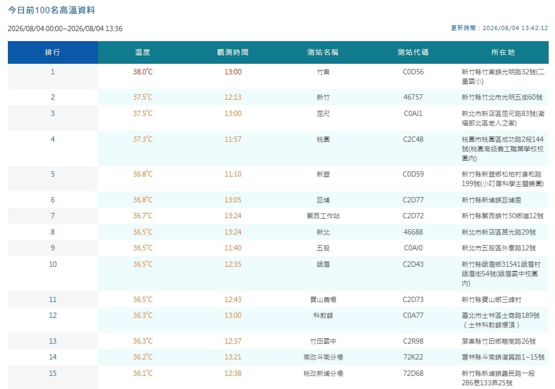The width and height of the screenshot is (555, 389).
Task: Click rank number 10
Action: 53,265
